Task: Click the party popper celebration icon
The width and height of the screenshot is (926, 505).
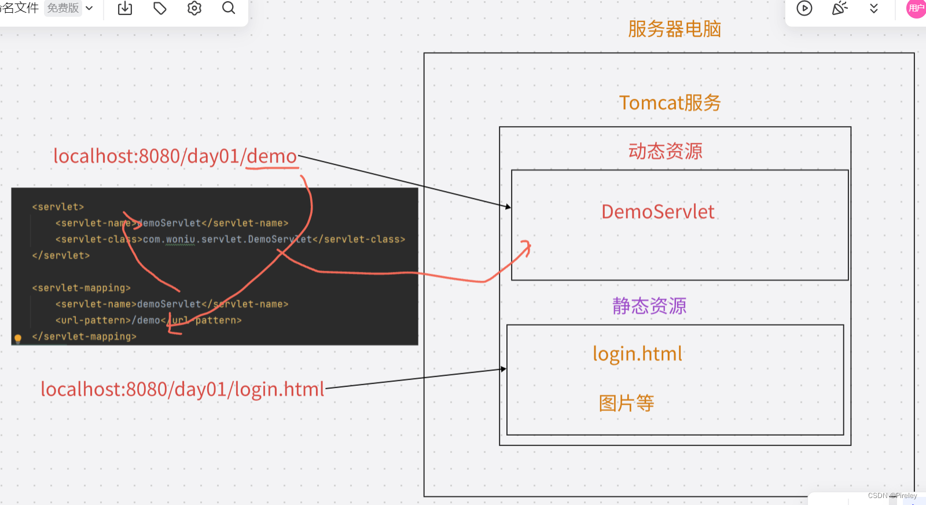Action: click(x=839, y=8)
